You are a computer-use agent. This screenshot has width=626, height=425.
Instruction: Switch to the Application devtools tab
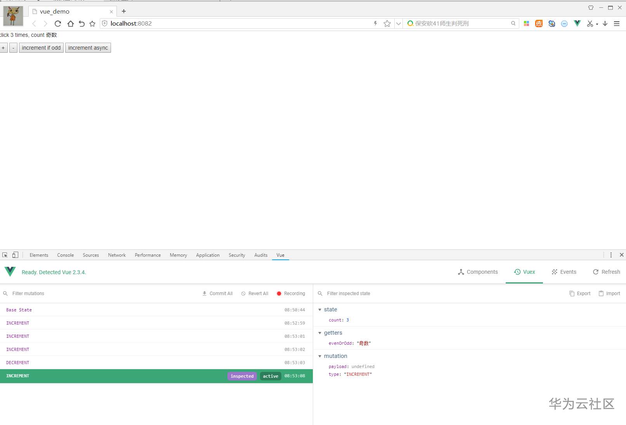(208, 255)
